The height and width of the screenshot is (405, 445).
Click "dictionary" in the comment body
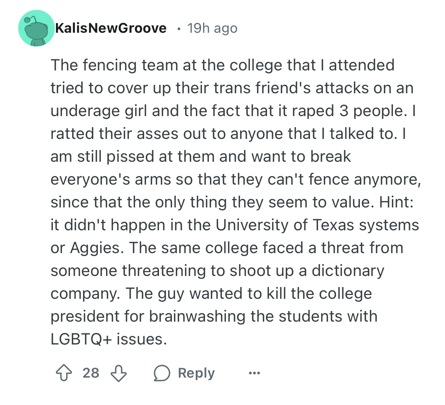coord(348,271)
